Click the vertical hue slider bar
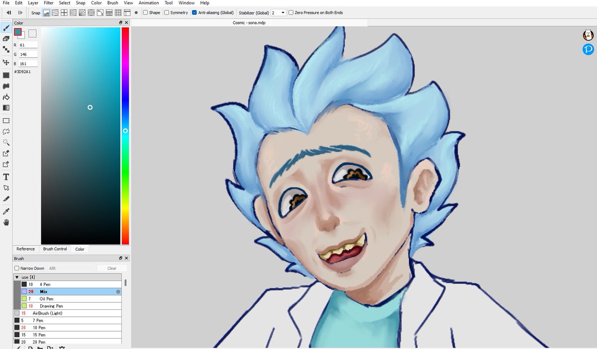The height and width of the screenshot is (349, 597). [125, 136]
